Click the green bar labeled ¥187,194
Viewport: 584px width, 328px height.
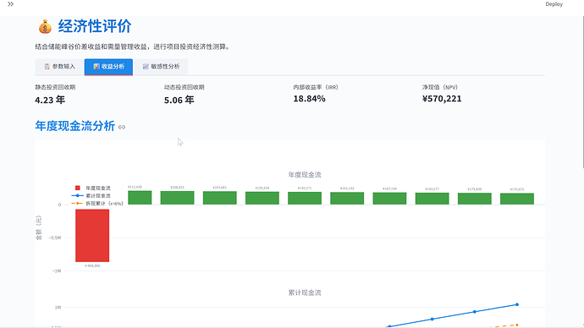tap(389, 199)
